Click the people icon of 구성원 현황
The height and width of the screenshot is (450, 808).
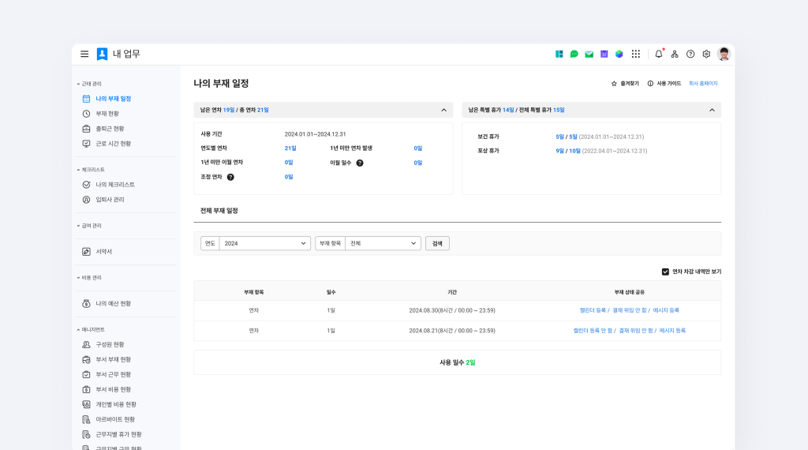click(86, 344)
